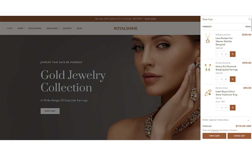Image resolution: width=252 pixels, height=156 pixels.
Task: Decrease quantity of Love Pendant
Action: [x=218, y=54]
